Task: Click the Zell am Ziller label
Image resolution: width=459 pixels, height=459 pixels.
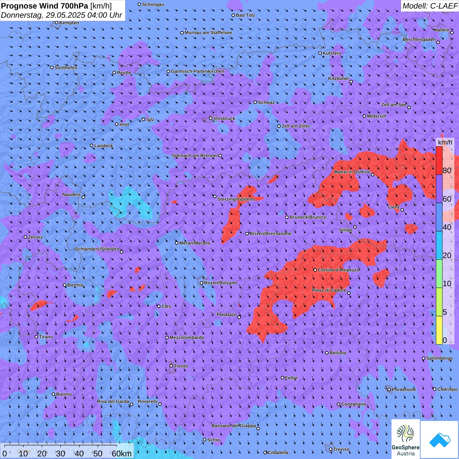Action: pos(295,126)
